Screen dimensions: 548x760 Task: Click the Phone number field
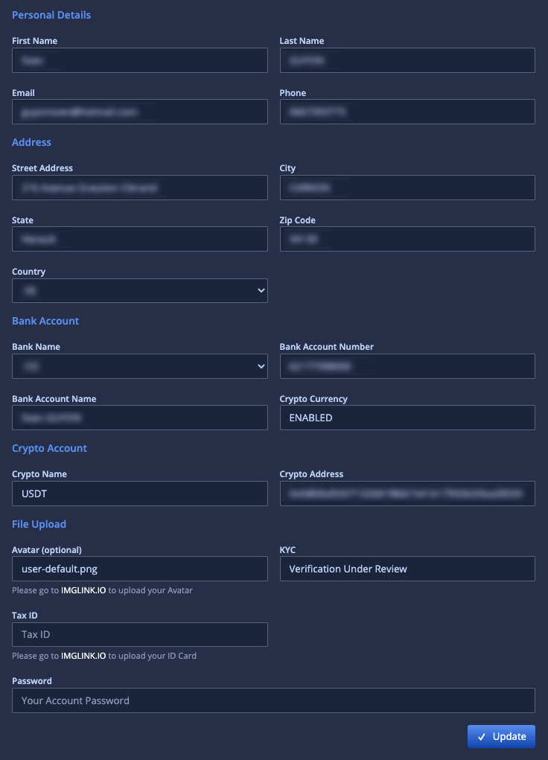[407, 112]
